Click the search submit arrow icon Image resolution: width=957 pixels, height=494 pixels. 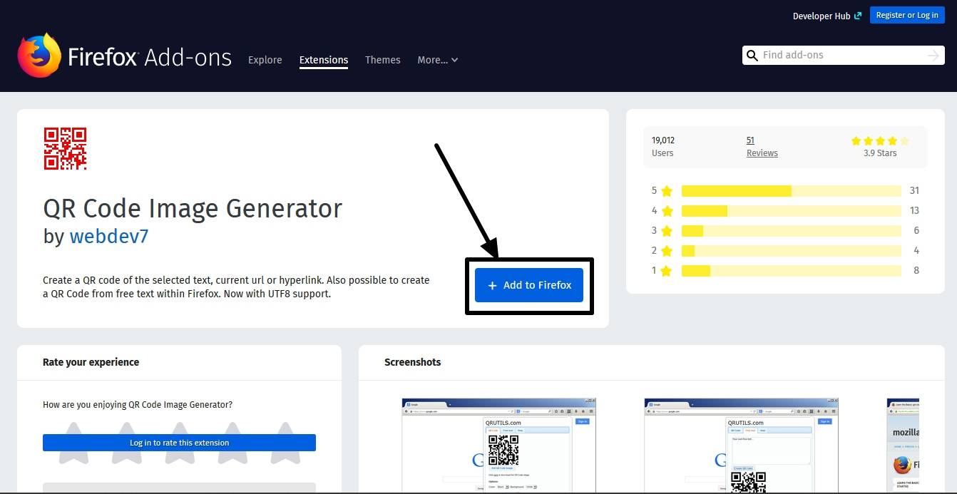(x=933, y=56)
